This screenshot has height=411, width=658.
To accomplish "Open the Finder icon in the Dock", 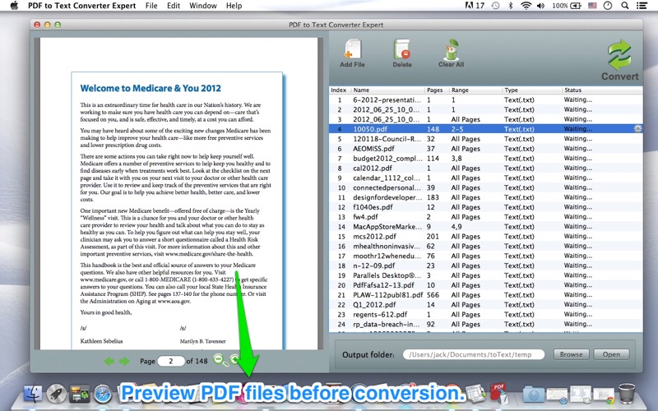I will [x=34, y=395].
